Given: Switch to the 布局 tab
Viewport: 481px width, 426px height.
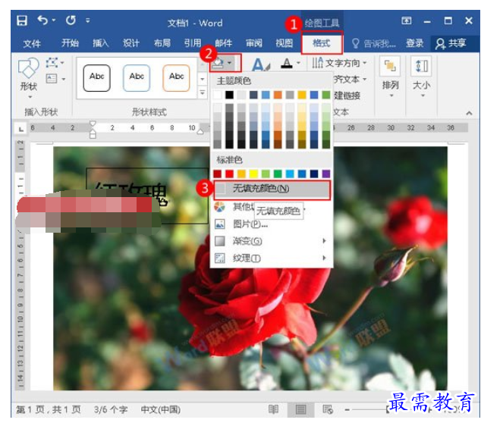Looking at the screenshot, I should click(x=162, y=43).
